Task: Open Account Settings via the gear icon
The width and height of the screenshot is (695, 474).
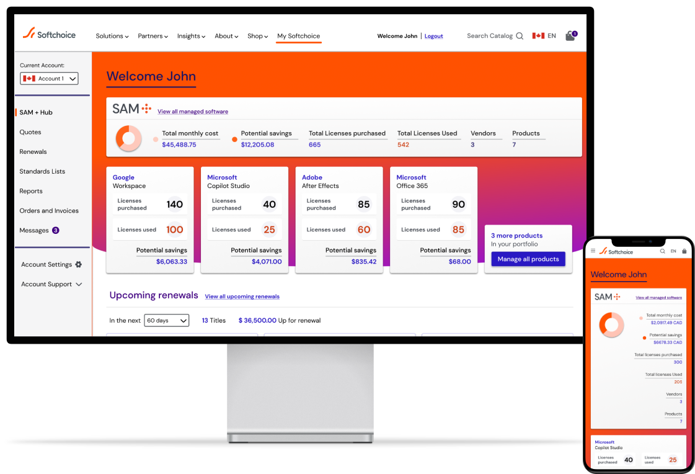Action: (x=79, y=264)
